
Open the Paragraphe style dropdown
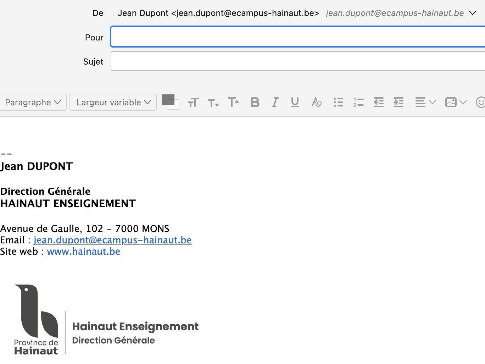pyautogui.click(x=33, y=103)
